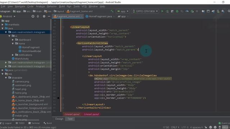Image resolution: width=230 pixels, height=129 pixels.
Task: Select HomeViewModel in the project tree
Action: (x=30, y=51)
